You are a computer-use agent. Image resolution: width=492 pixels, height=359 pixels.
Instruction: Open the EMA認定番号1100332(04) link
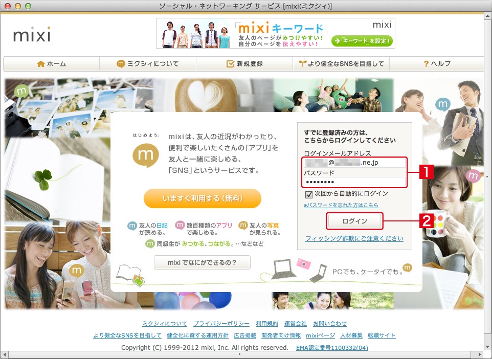332,348
